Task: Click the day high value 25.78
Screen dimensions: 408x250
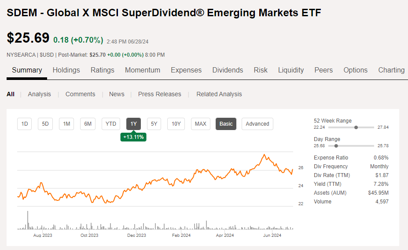Action: [x=383, y=146]
